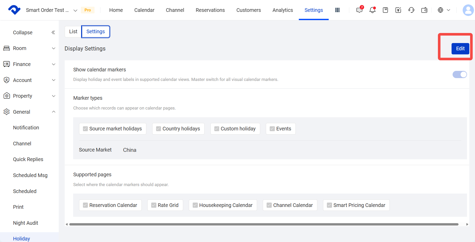The image size is (475, 242).
Task: Click the Finance yen icon
Action: click(6, 64)
